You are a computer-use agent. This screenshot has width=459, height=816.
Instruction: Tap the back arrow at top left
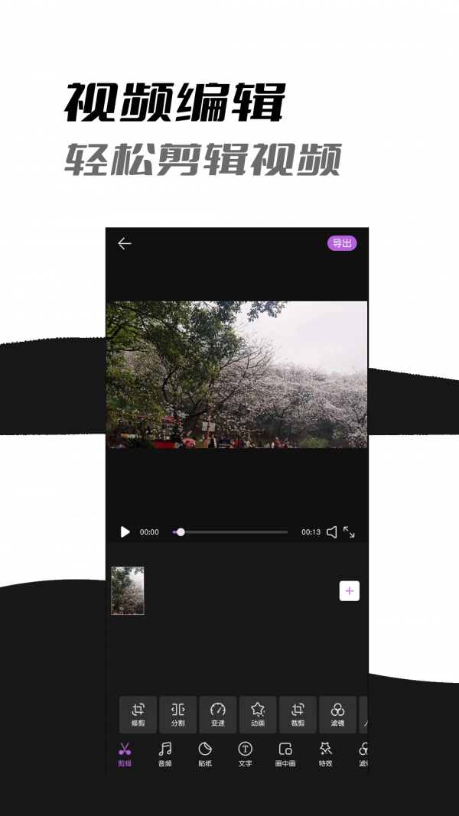tap(125, 243)
